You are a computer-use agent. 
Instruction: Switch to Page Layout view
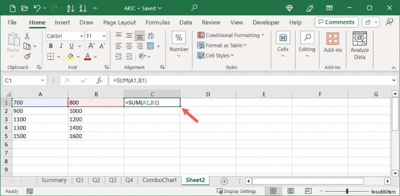pyautogui.click(x=290, y=191)
